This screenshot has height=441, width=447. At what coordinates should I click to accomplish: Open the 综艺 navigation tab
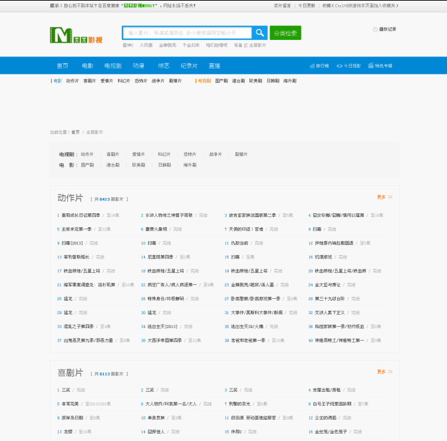[164, 66]
